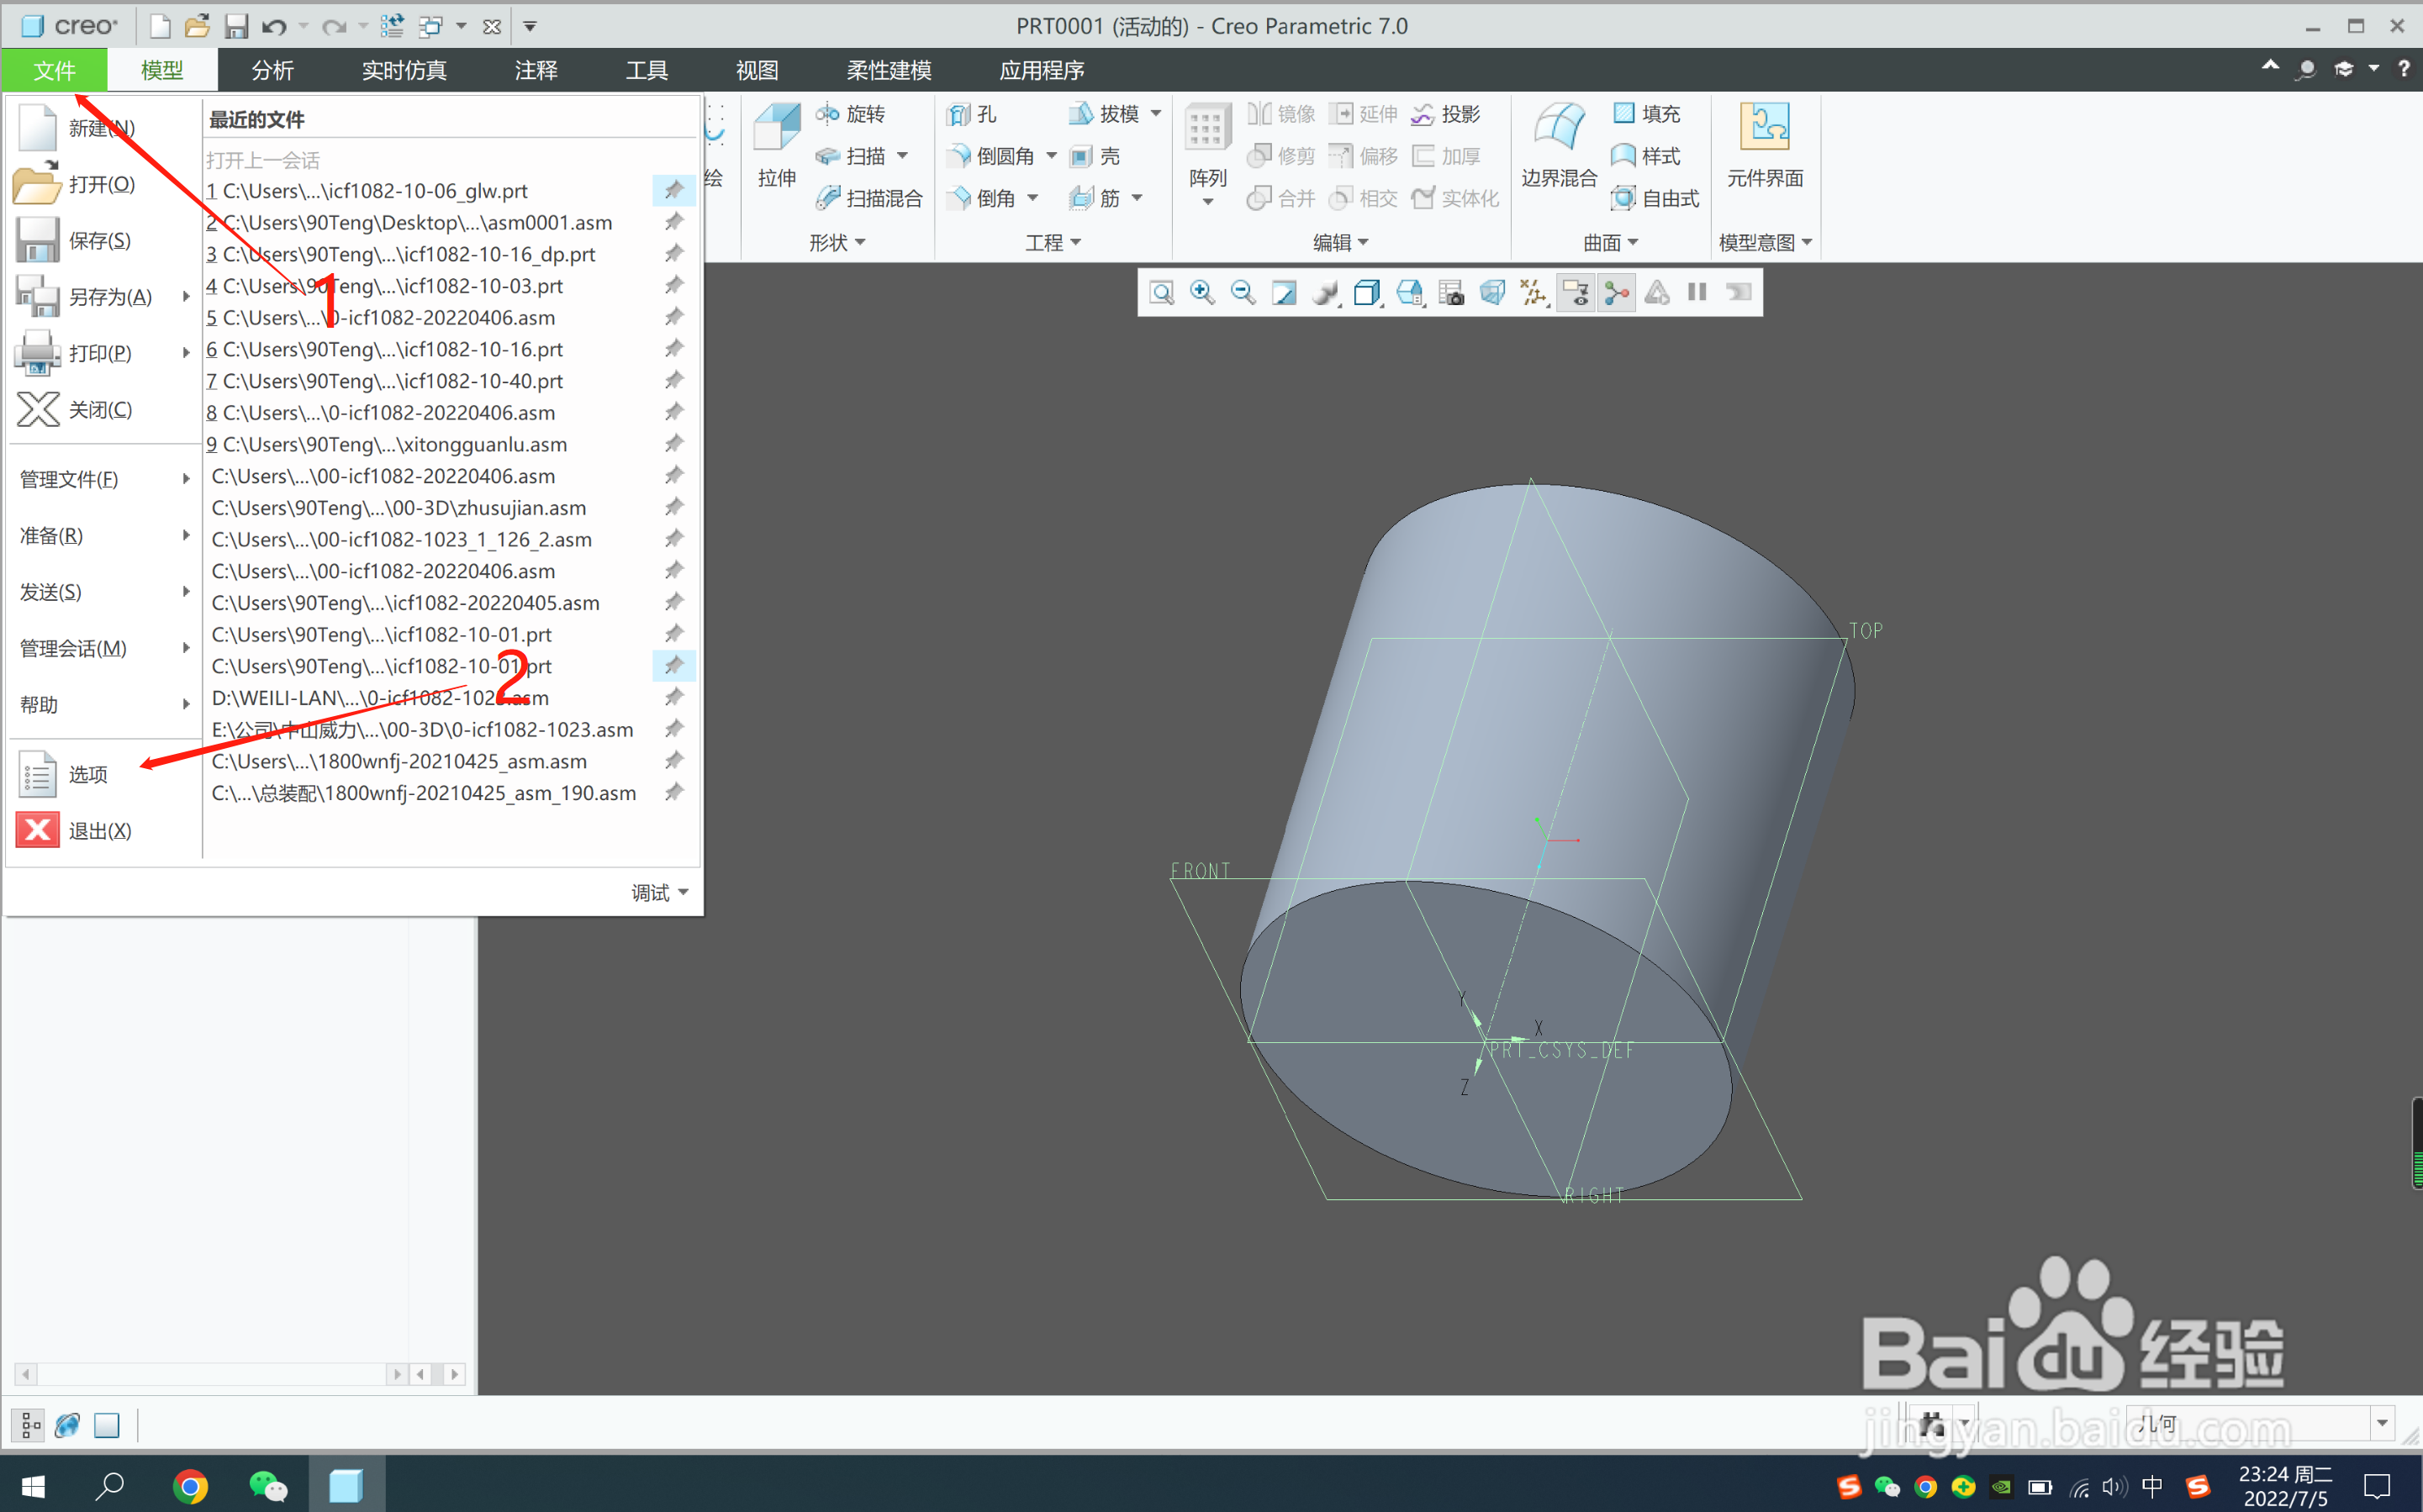The height and width of the screenshot is (1512, 2423).
Task: Click 退出(X) to exit Creo
Action: coord(105,831)
